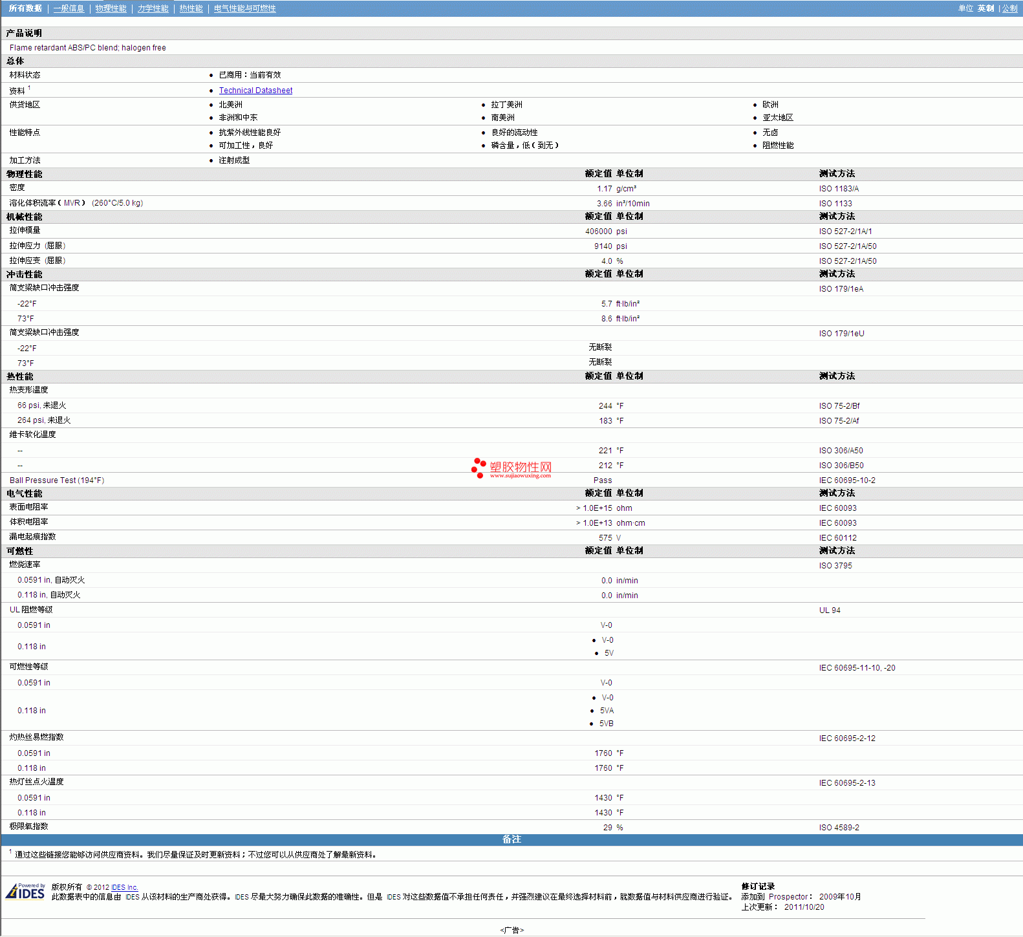Screen dimensions: 1023x937
Task: Open the Technical Datasheet link
Action: point(255,91)
